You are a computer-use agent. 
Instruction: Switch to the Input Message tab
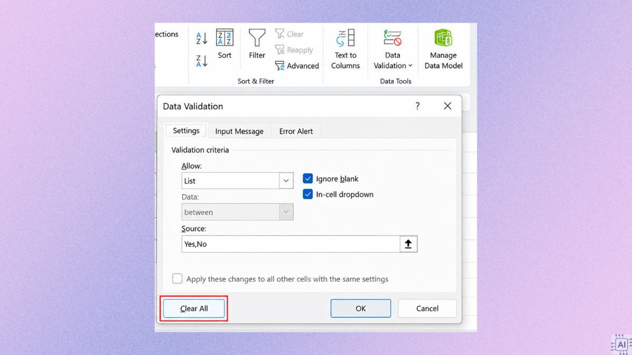[239, 131]
